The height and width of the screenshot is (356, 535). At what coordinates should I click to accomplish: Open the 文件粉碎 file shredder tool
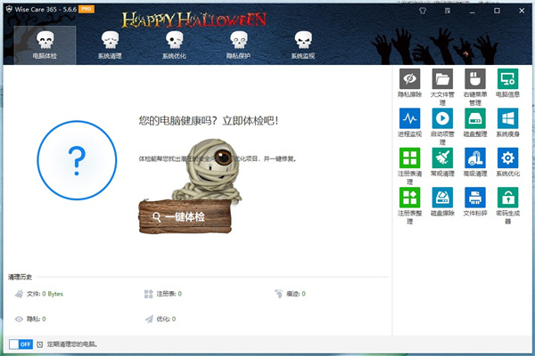(x=475, y=198)
